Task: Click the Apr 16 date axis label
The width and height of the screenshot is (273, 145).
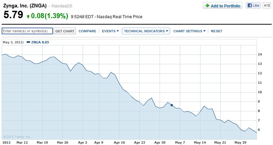Action: [119, 142]
